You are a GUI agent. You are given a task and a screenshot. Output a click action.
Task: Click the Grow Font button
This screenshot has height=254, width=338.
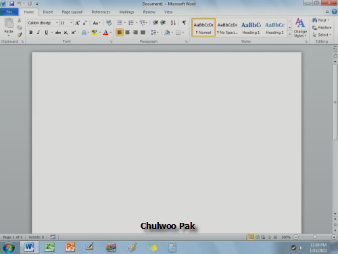(77, 23)
